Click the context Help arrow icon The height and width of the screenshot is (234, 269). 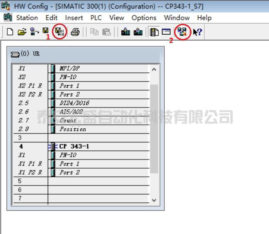[198, 32]
